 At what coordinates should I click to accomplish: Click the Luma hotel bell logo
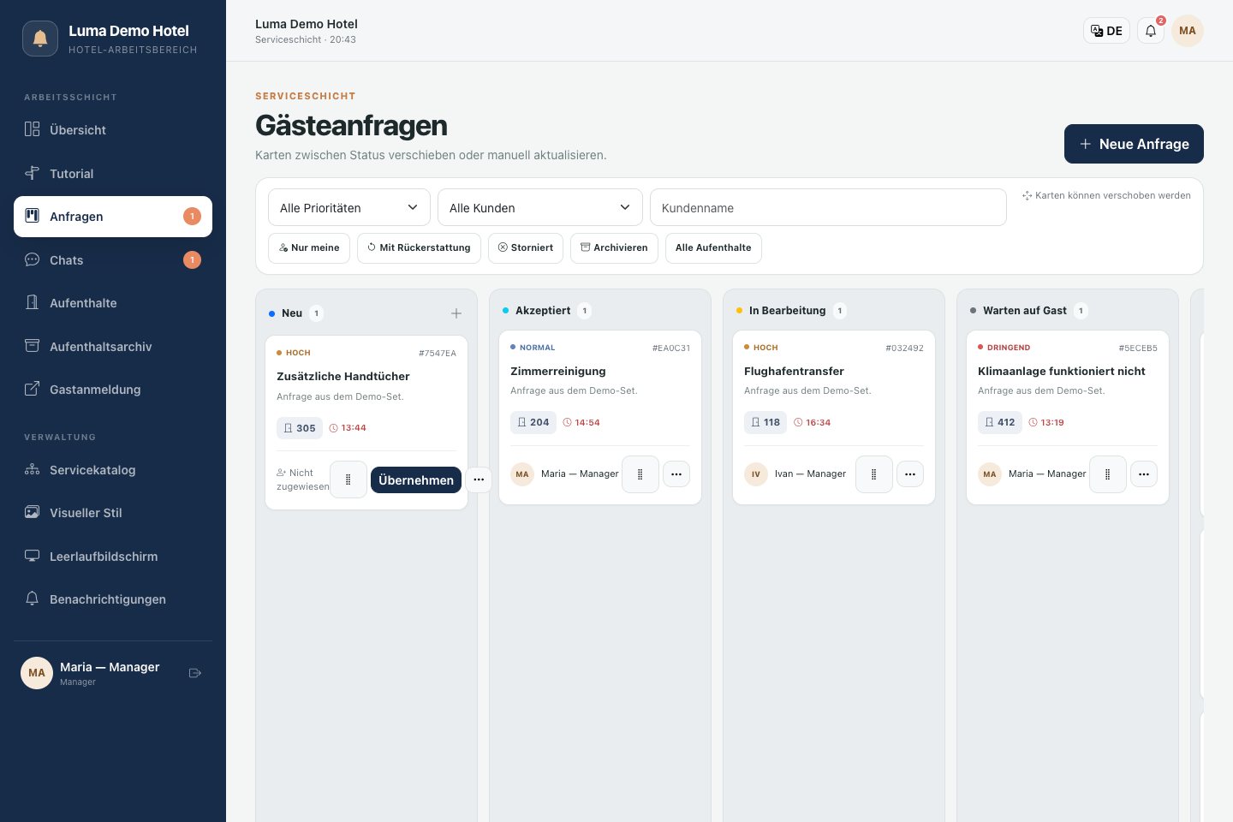point(40,39)
